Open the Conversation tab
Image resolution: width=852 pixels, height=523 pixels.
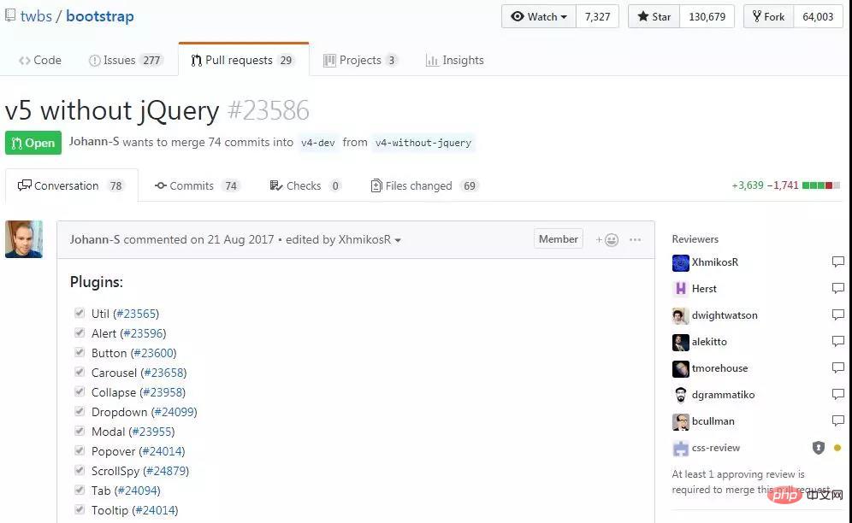[71, 185]
